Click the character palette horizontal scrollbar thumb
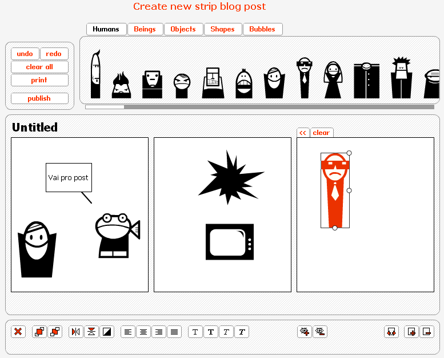This screenshot has width=444, height=358. [x=105, y=107]
